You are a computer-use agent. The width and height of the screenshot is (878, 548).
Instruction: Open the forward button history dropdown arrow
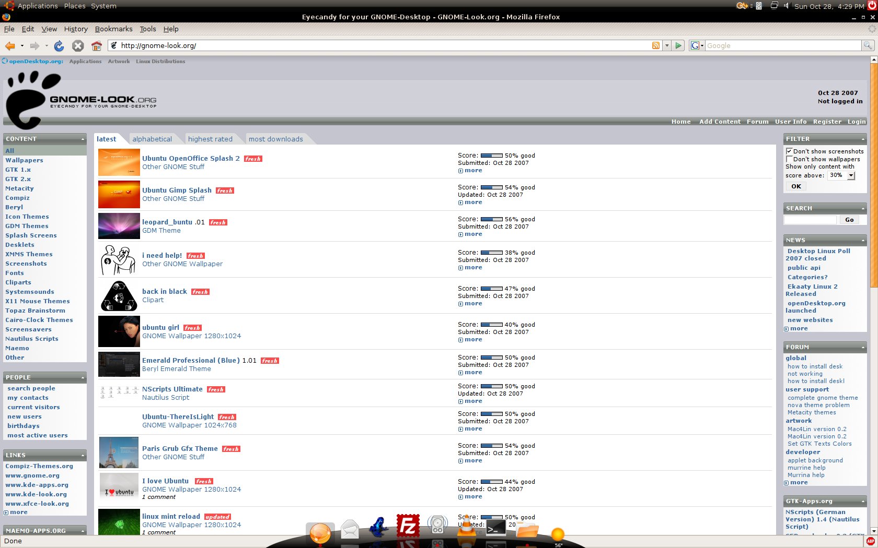[x=47, y=46]
